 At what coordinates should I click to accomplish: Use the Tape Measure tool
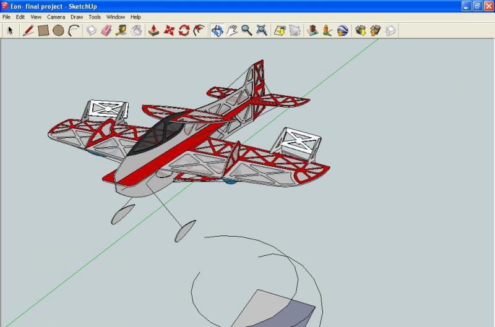[121, 30]
